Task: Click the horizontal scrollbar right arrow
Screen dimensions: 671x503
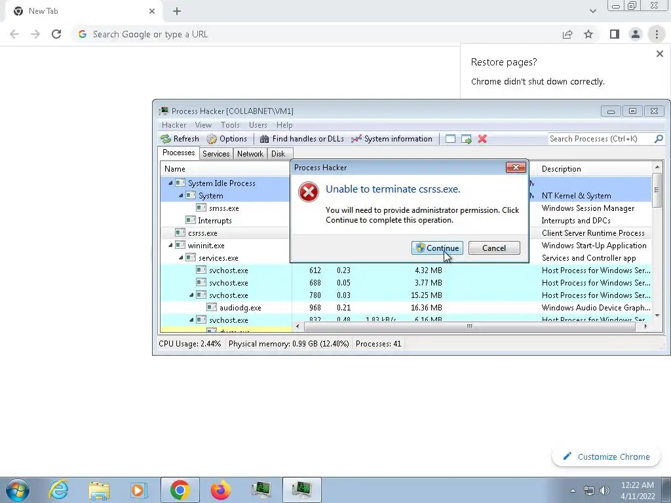Action: (645, 326)
